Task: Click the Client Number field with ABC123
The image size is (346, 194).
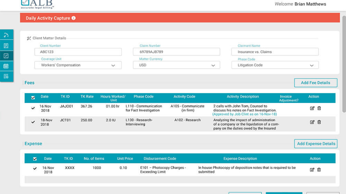Action: (x=78, y=52)
